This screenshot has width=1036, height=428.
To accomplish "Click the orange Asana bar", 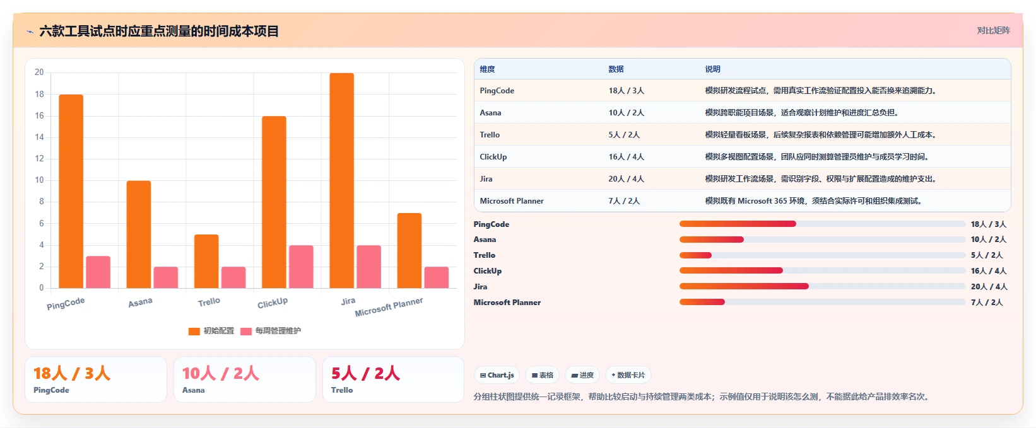I will [x=139, y=234].
